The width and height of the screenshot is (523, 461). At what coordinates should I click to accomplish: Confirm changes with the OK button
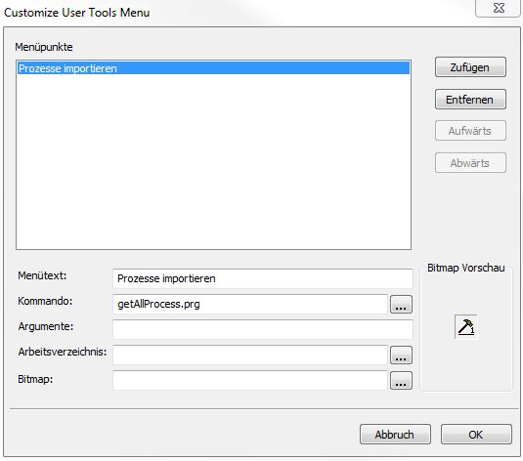[x=476, y=435]
